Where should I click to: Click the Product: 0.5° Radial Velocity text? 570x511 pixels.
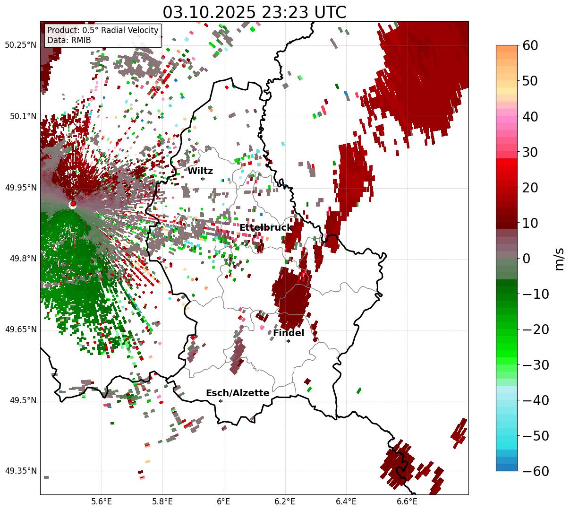click(103, 30)
